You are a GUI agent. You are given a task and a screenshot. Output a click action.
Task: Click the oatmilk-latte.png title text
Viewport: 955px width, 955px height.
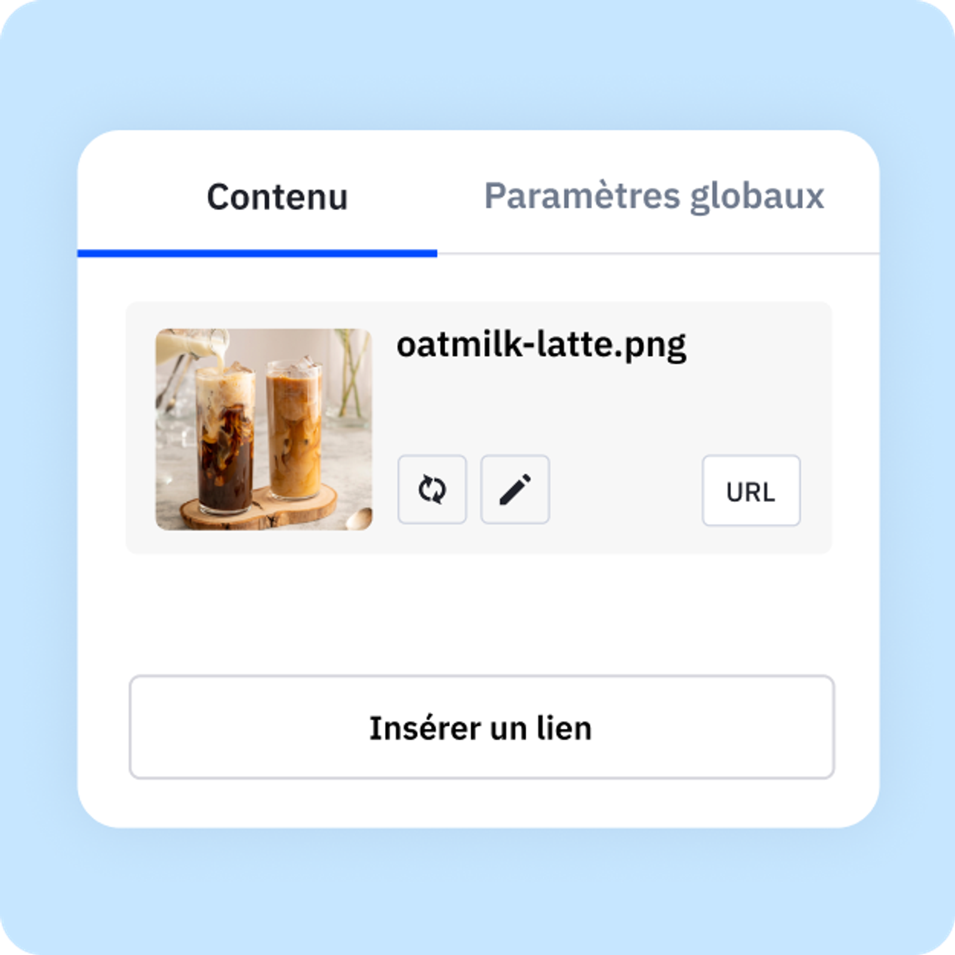tap(541, 345)
